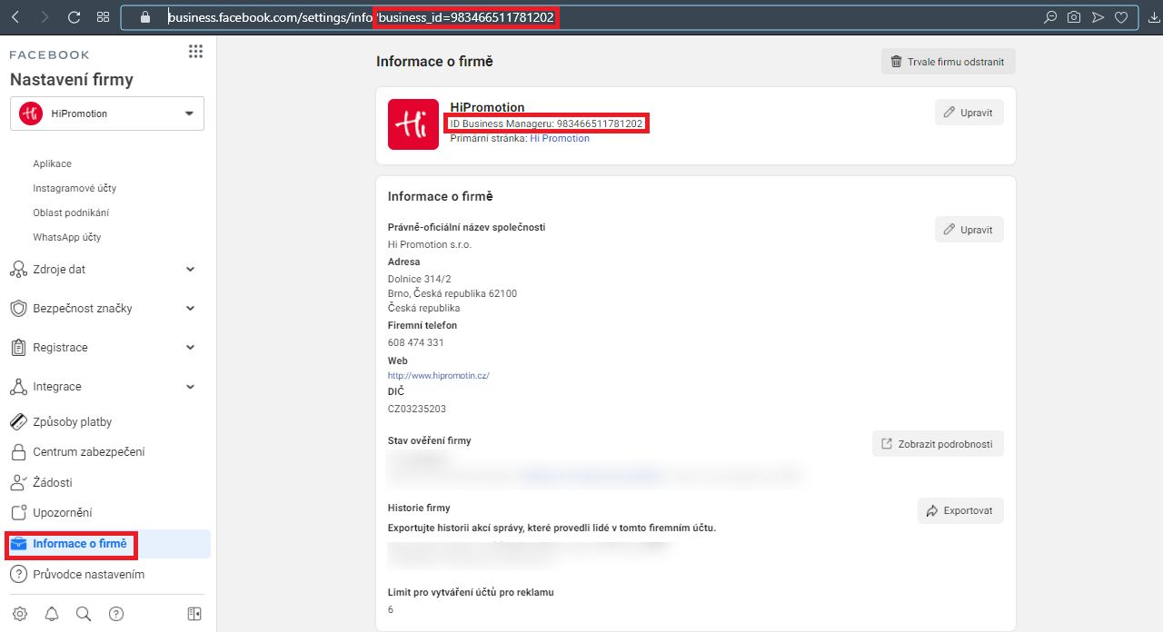
Task: Click the Zdroje dat data sources icon
Action: (18, 270)
